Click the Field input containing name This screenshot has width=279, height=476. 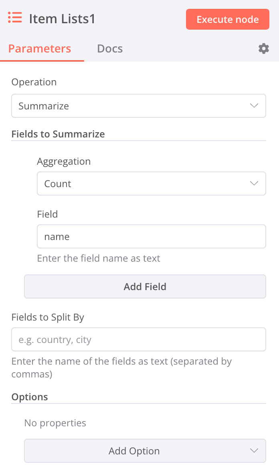[152, 236]
